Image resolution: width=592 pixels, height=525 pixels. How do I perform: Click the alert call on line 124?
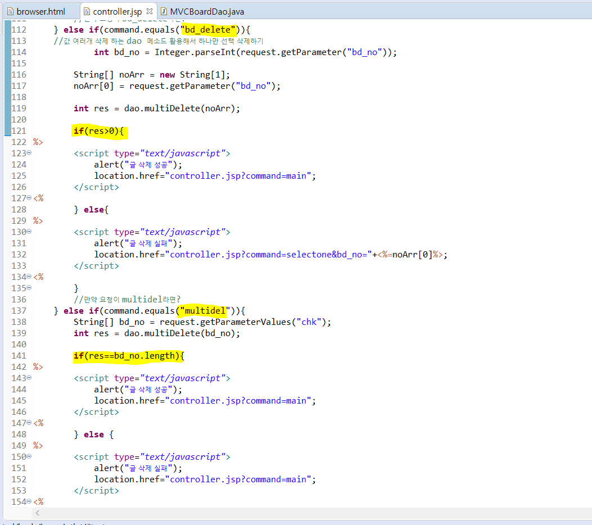138,165
